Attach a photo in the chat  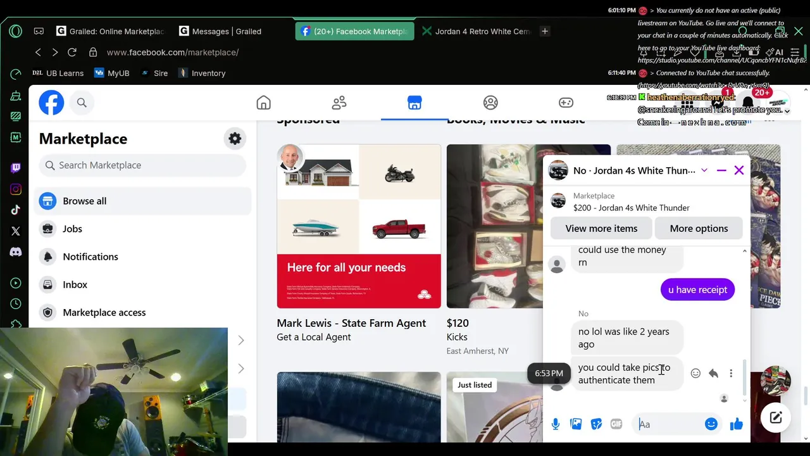click(x=576, y=424)
